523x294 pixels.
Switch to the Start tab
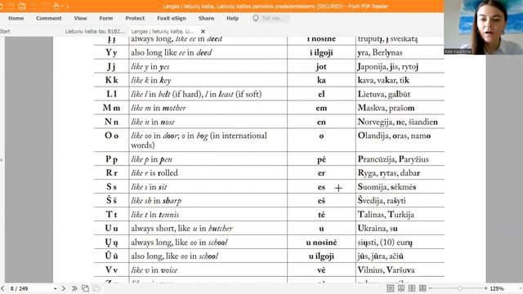[x=5, y=31]
